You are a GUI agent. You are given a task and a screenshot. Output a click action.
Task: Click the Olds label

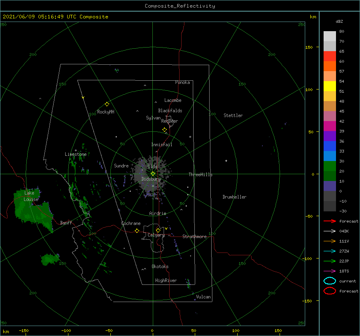click(x=152, y=167)
